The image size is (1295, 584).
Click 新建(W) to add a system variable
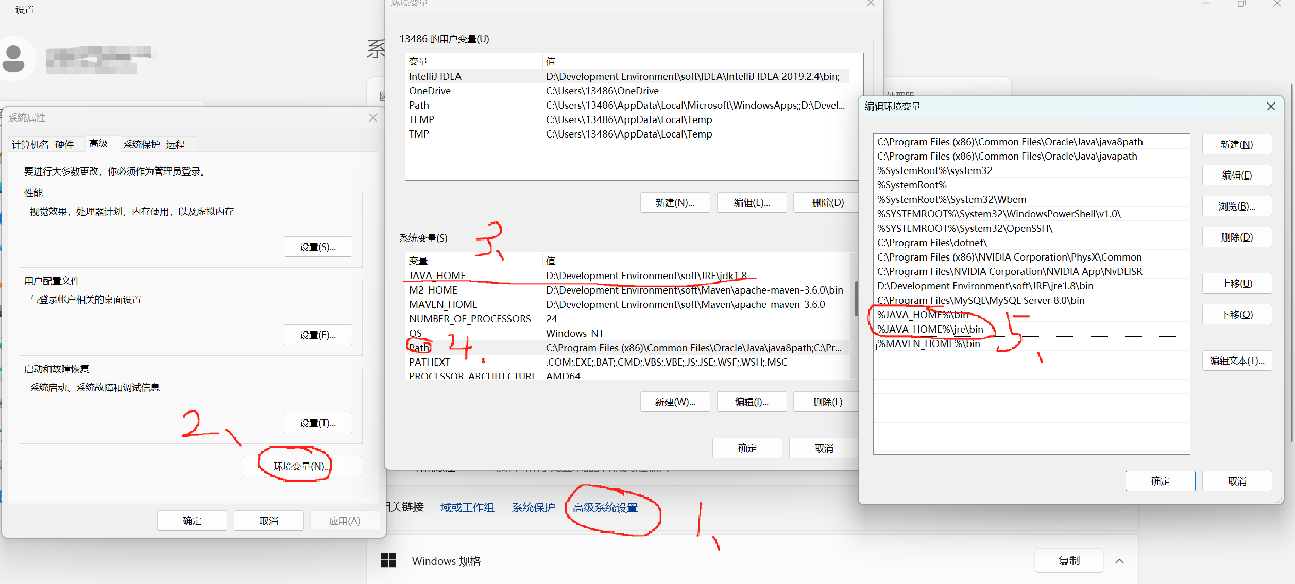tap(675, 402)
